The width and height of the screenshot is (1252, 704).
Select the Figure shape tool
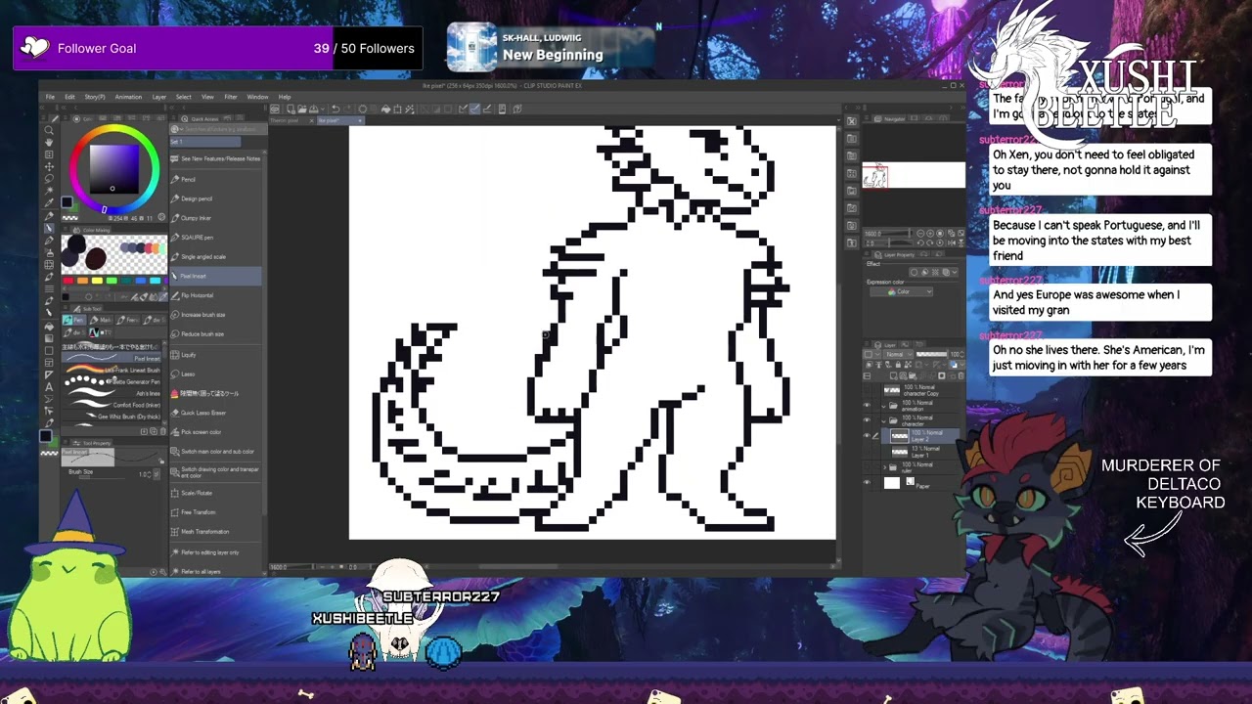click(x=49, y=351)
